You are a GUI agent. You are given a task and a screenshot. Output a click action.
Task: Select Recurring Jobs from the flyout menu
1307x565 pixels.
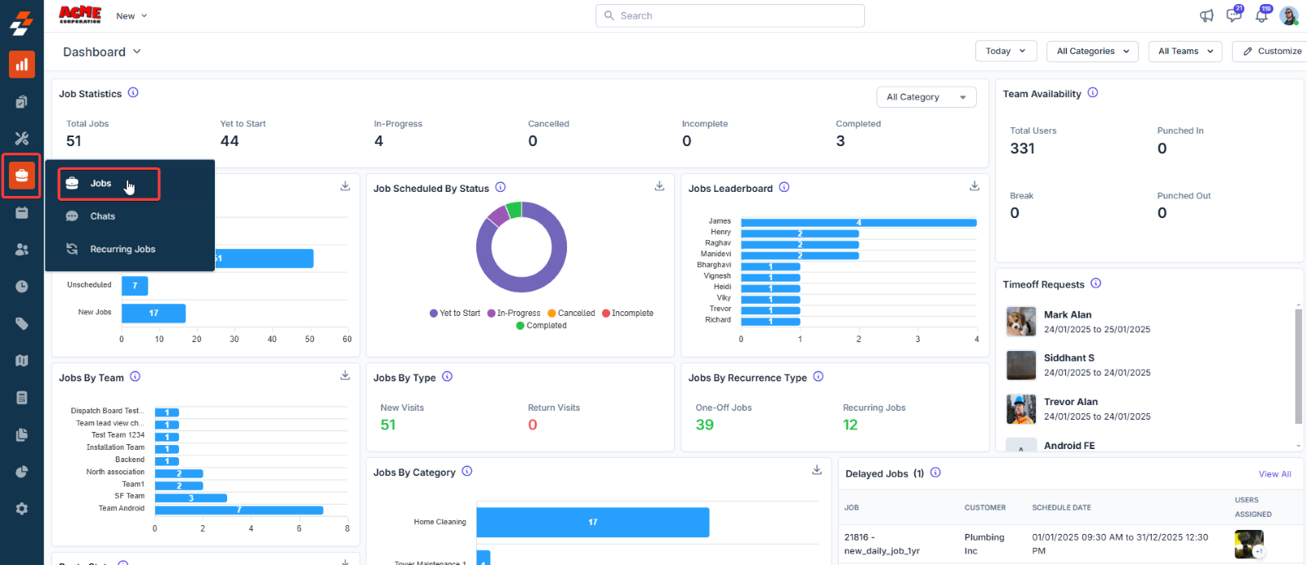pyautogui.click(x=123, y=250)
